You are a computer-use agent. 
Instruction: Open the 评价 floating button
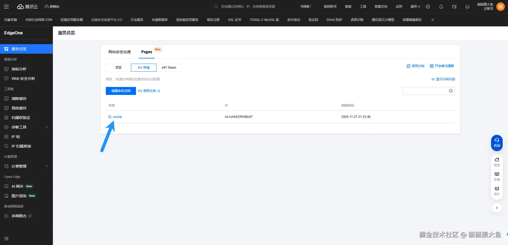tap(497, 191)
